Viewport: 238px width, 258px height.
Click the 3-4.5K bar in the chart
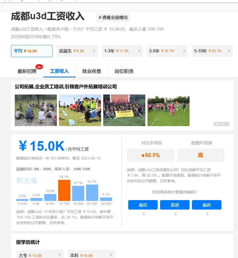point(22,200)
